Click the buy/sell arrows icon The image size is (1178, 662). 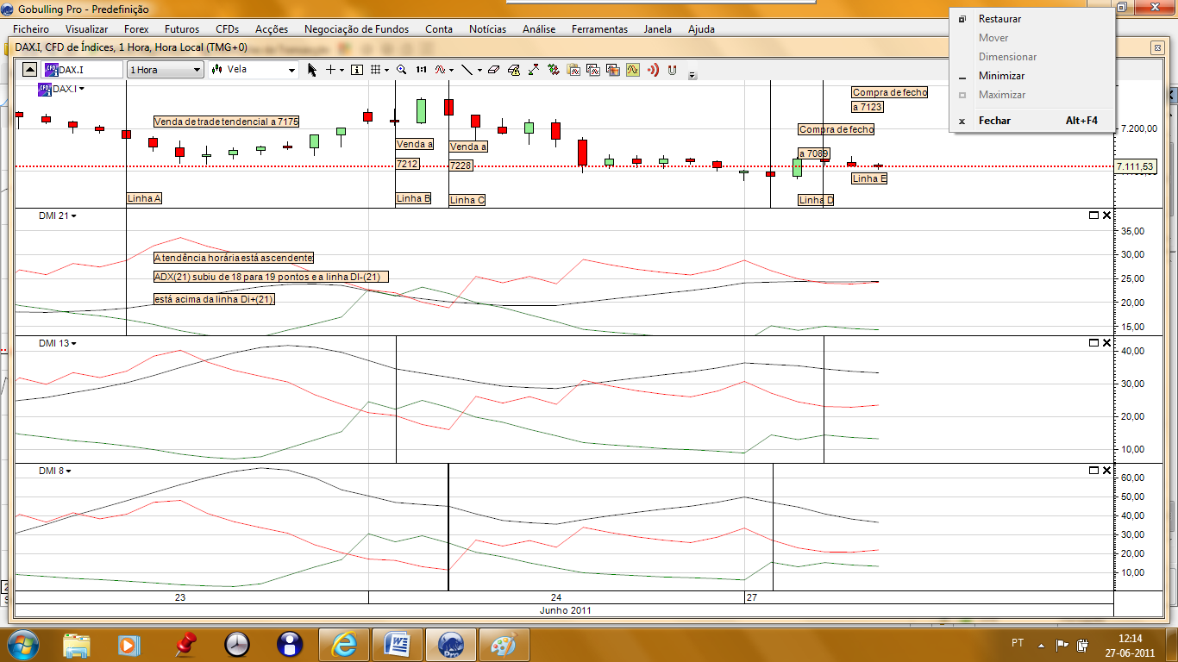[x=554, y=70]
